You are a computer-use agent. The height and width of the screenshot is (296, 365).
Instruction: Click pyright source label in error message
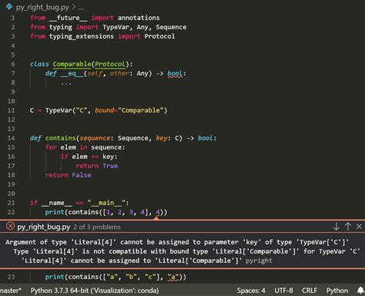(x=259, y=261)
